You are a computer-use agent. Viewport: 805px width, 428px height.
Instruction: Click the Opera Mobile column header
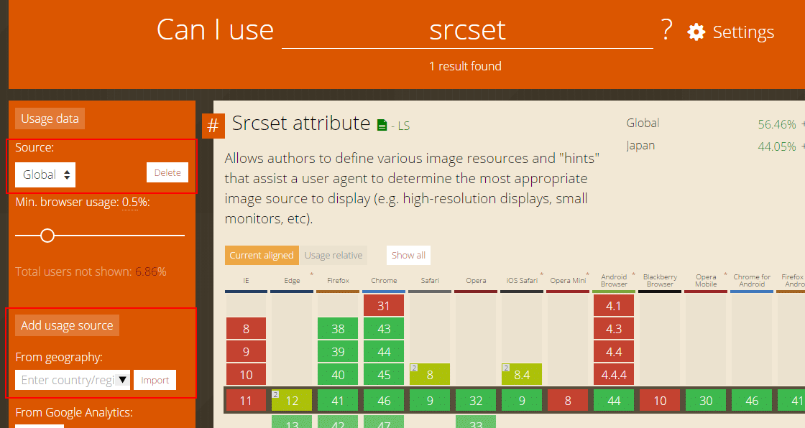tap(706, 281)
